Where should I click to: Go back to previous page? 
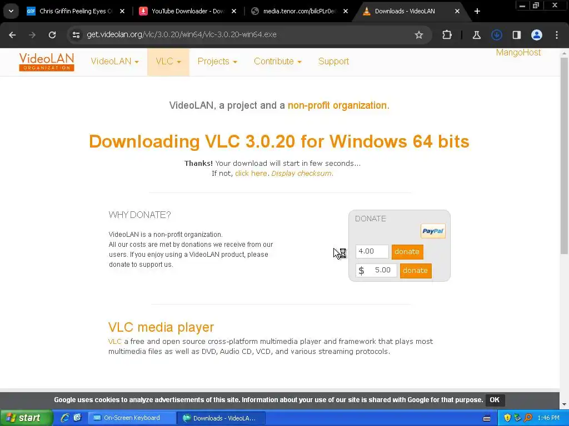point(12,35)
